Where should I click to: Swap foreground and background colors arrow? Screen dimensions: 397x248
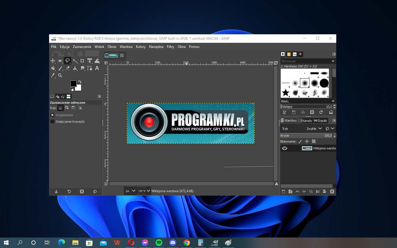pos(80,82)
